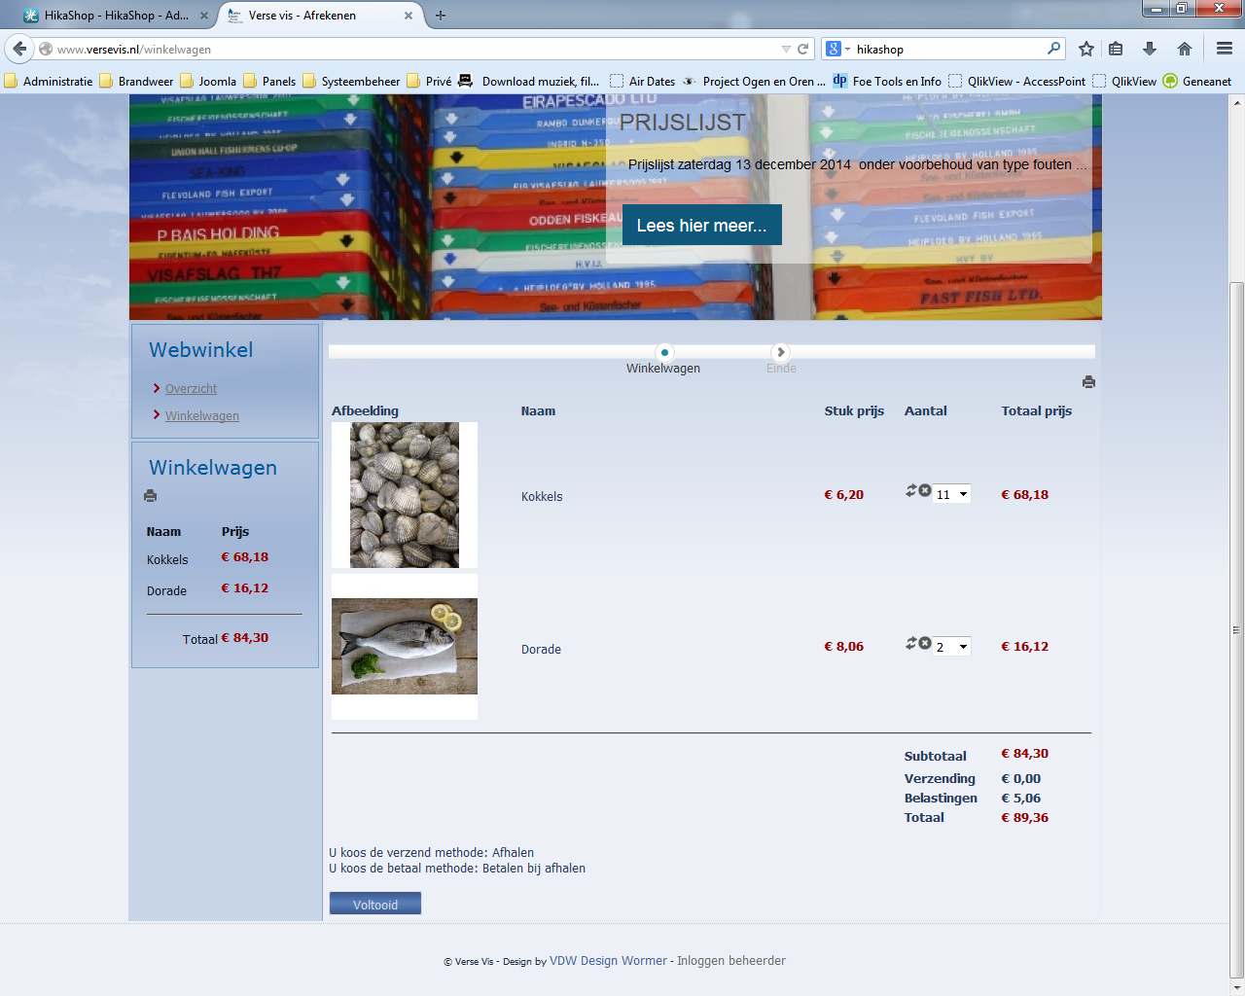Open the Joomla bookmarks folder
Screen dimensions: 1245x996
click(x=208, y=82)
